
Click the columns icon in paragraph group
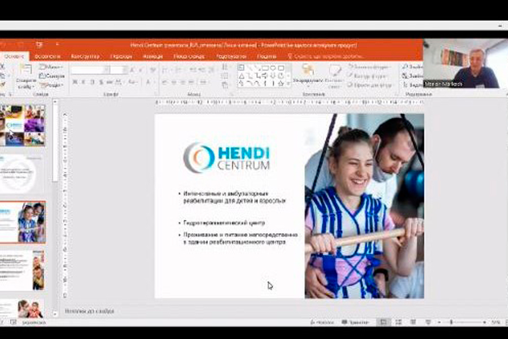(203, 82)
